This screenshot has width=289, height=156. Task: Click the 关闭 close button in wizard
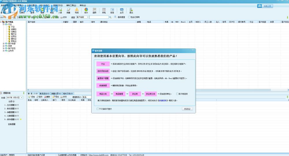point(187,109)
